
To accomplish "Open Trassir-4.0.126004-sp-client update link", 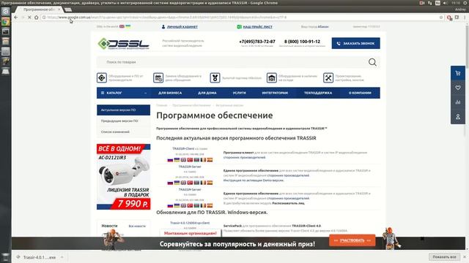I will pyautogui.click(x=190, y=223).
